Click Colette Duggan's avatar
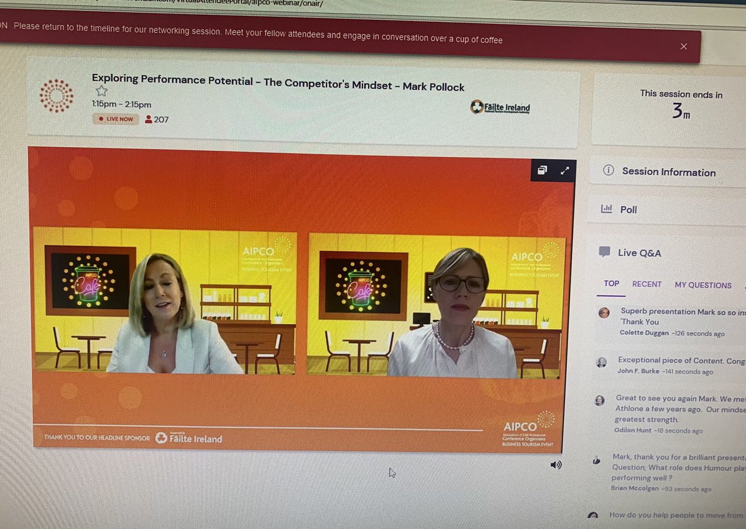746x529 pixels. [x=604, y=313]
